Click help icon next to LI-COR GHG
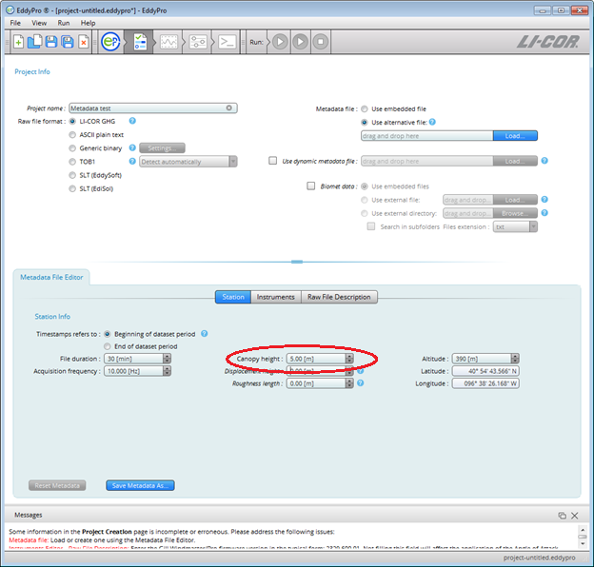This screenshot has height=568, width=594. click(x=133, y=121)
